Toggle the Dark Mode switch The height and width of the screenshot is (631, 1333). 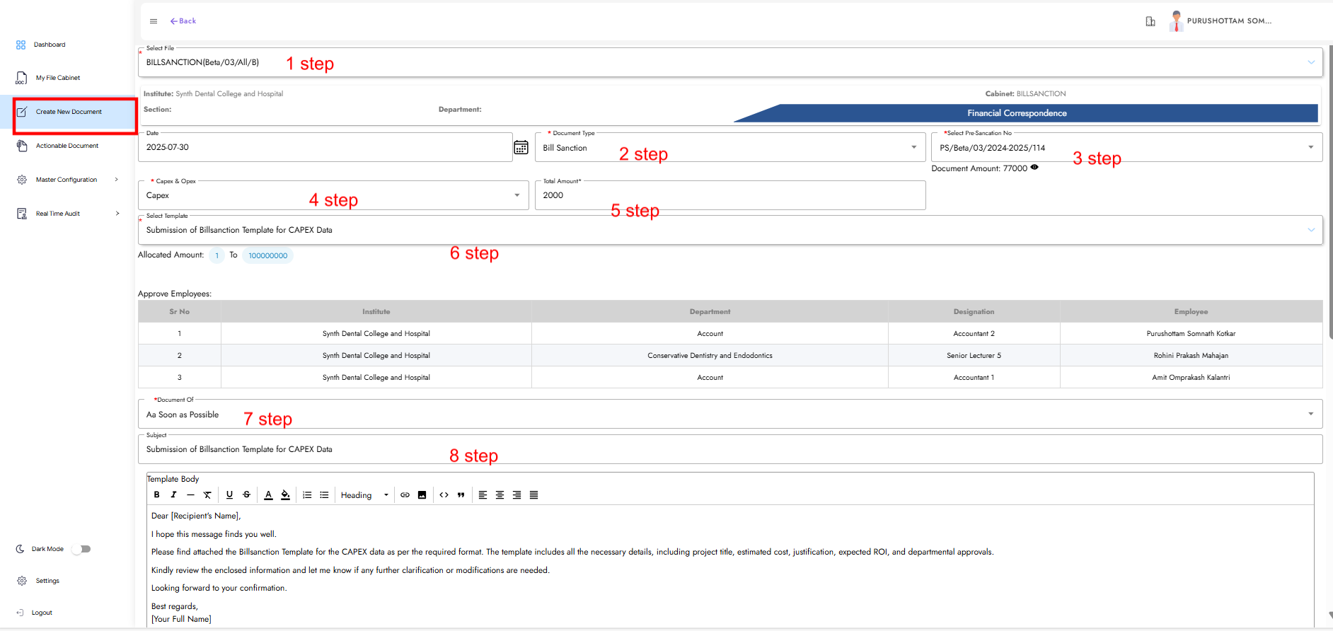coord(82,549)
